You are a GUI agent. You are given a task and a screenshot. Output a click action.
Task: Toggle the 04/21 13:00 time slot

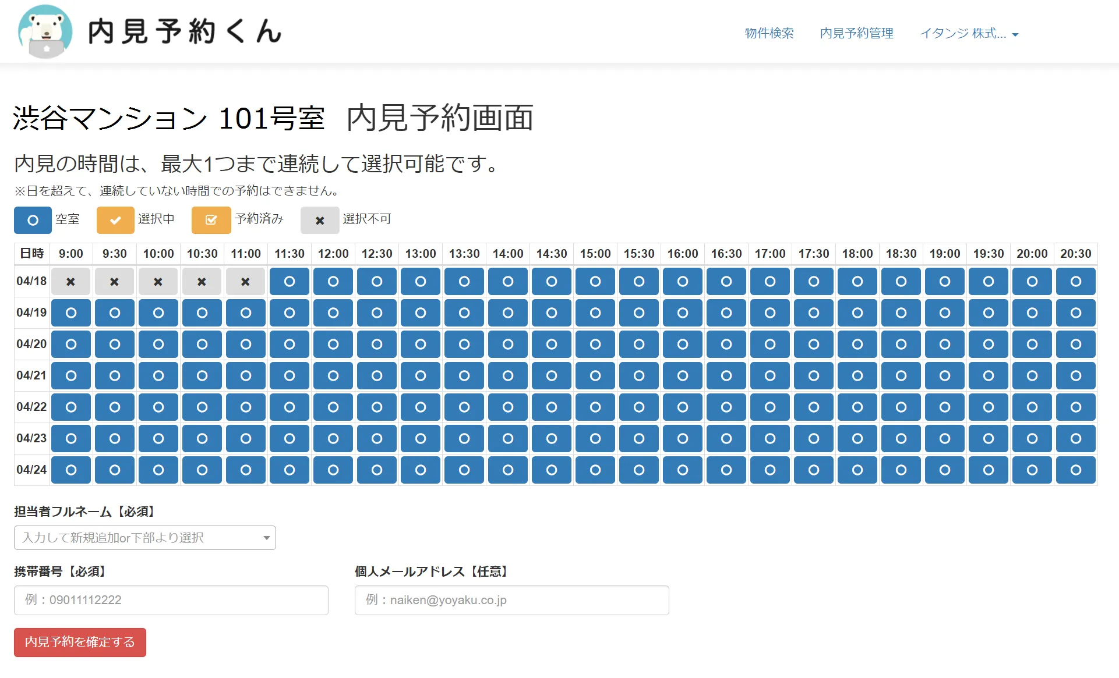(421, 376)
